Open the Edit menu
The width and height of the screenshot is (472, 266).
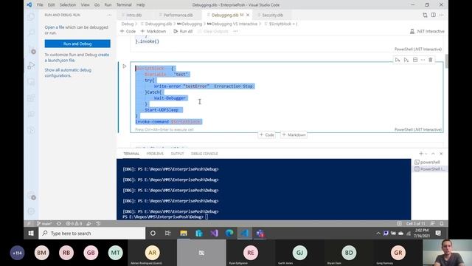[x=51, y=5]
